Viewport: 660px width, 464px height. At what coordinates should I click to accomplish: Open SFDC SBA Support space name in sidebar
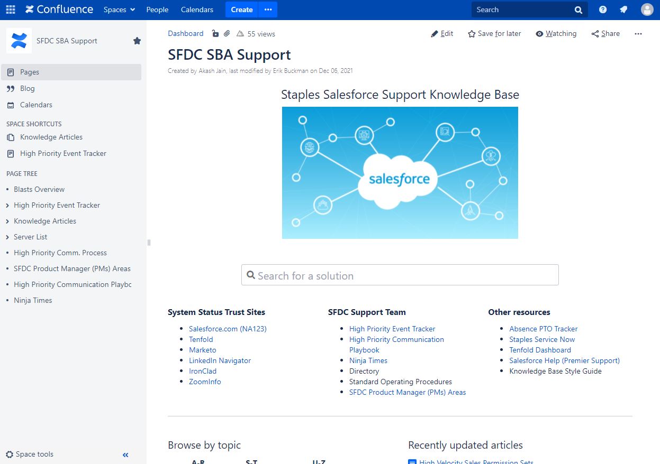click(x=67, y=41)
